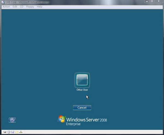Open the Action menu
The width and height of the screenshot is (164, 135).
[x=6, y=7]
